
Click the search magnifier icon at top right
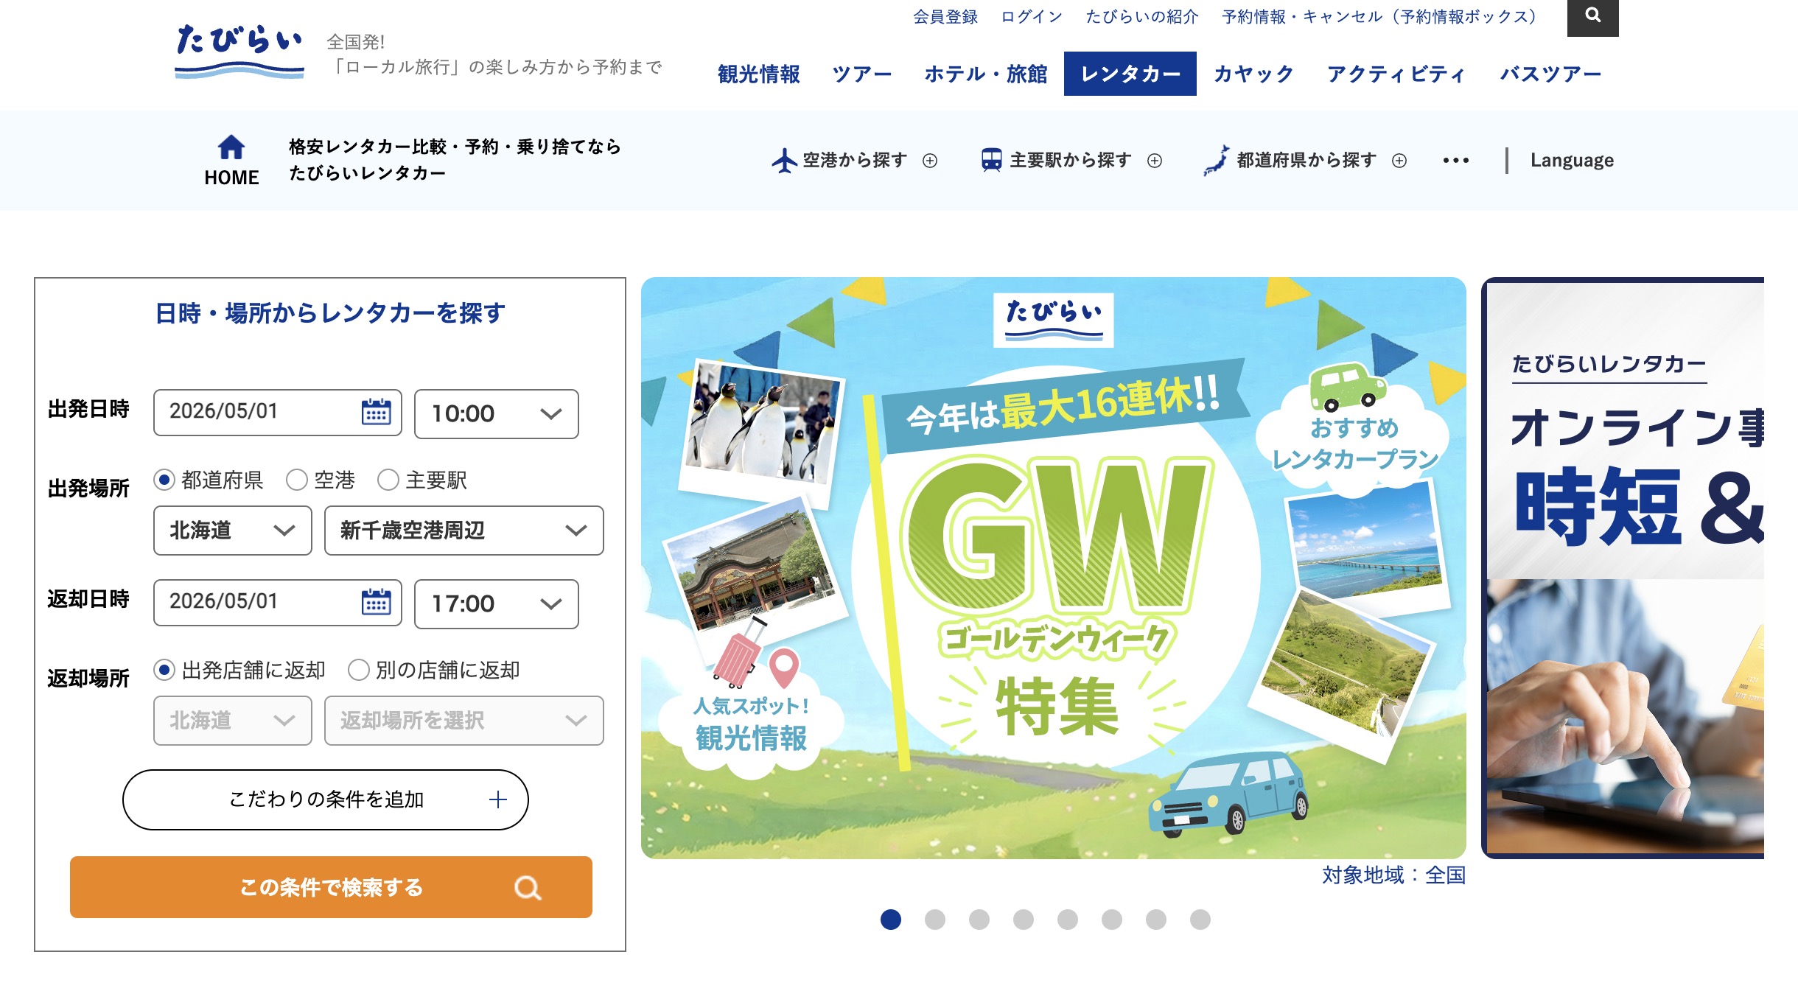pyautogui.click(x=1592, y=16)
